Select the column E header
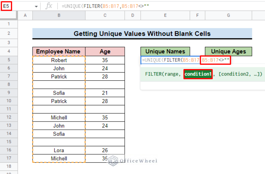This screenshot has height=174, width=265. [165, 16]
